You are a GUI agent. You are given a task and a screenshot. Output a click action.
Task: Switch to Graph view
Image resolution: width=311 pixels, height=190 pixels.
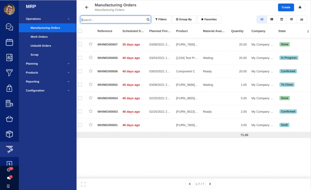tap(301, 19)
